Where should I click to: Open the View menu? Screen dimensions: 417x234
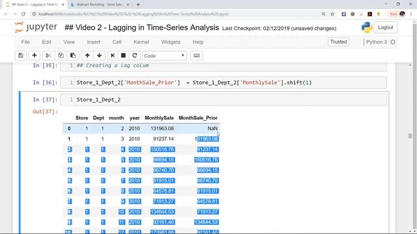tap(69, 42)
